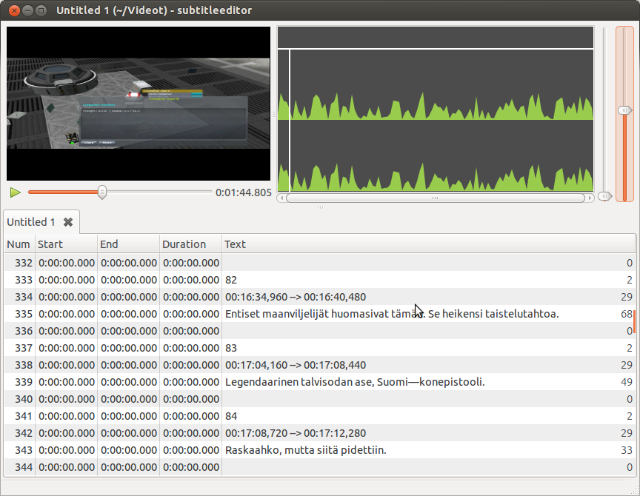Click the waveform horizontal scrollbar thumb
The width and height of the screenshot is (640, 496).
coord(435,198)
